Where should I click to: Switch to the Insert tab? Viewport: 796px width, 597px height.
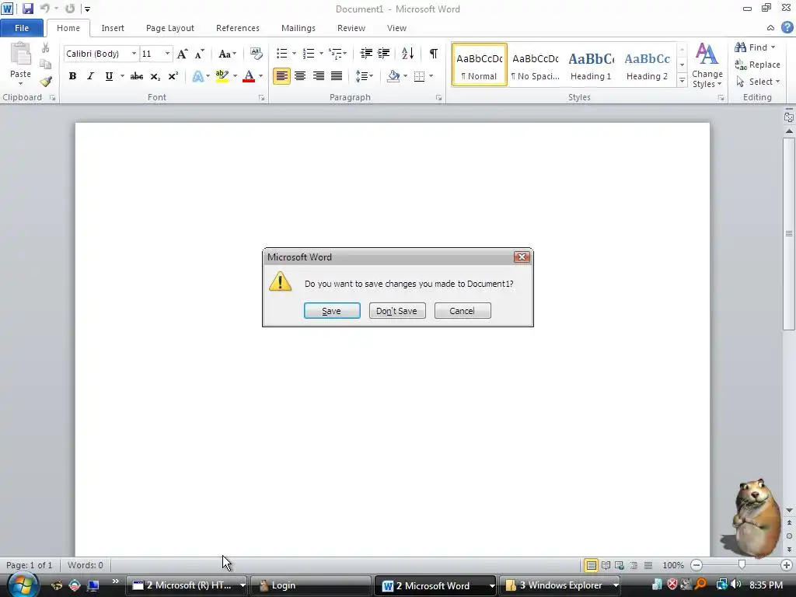[113, 28]
